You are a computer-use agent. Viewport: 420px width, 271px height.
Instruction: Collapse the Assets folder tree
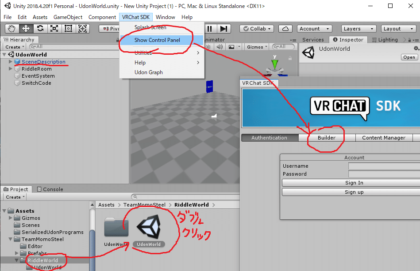4,211
